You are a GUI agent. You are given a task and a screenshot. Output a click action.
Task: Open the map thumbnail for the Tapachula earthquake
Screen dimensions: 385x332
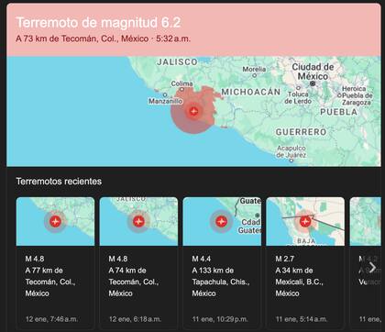[x=222, y=221]
